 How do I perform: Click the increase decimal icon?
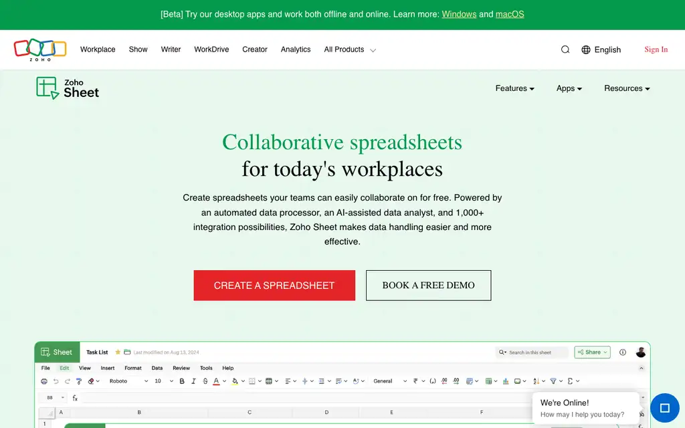coord(456,381)
